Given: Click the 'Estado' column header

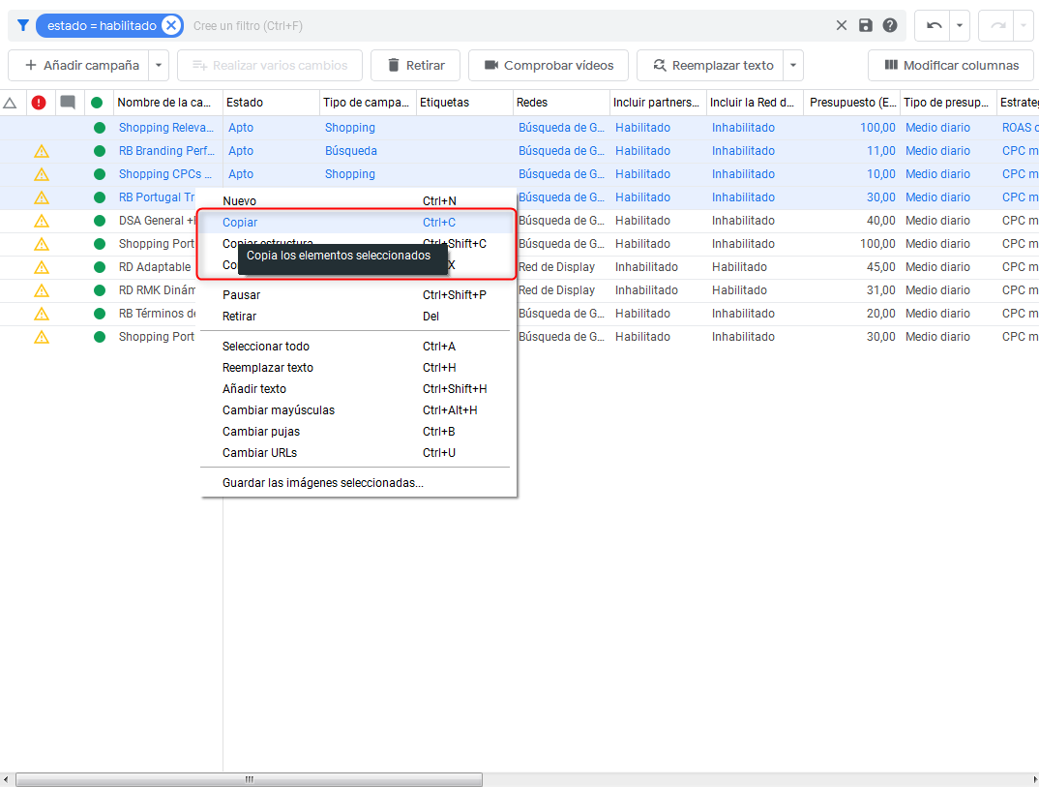Looking at the screenshot, I should click(x=271, y=103).
